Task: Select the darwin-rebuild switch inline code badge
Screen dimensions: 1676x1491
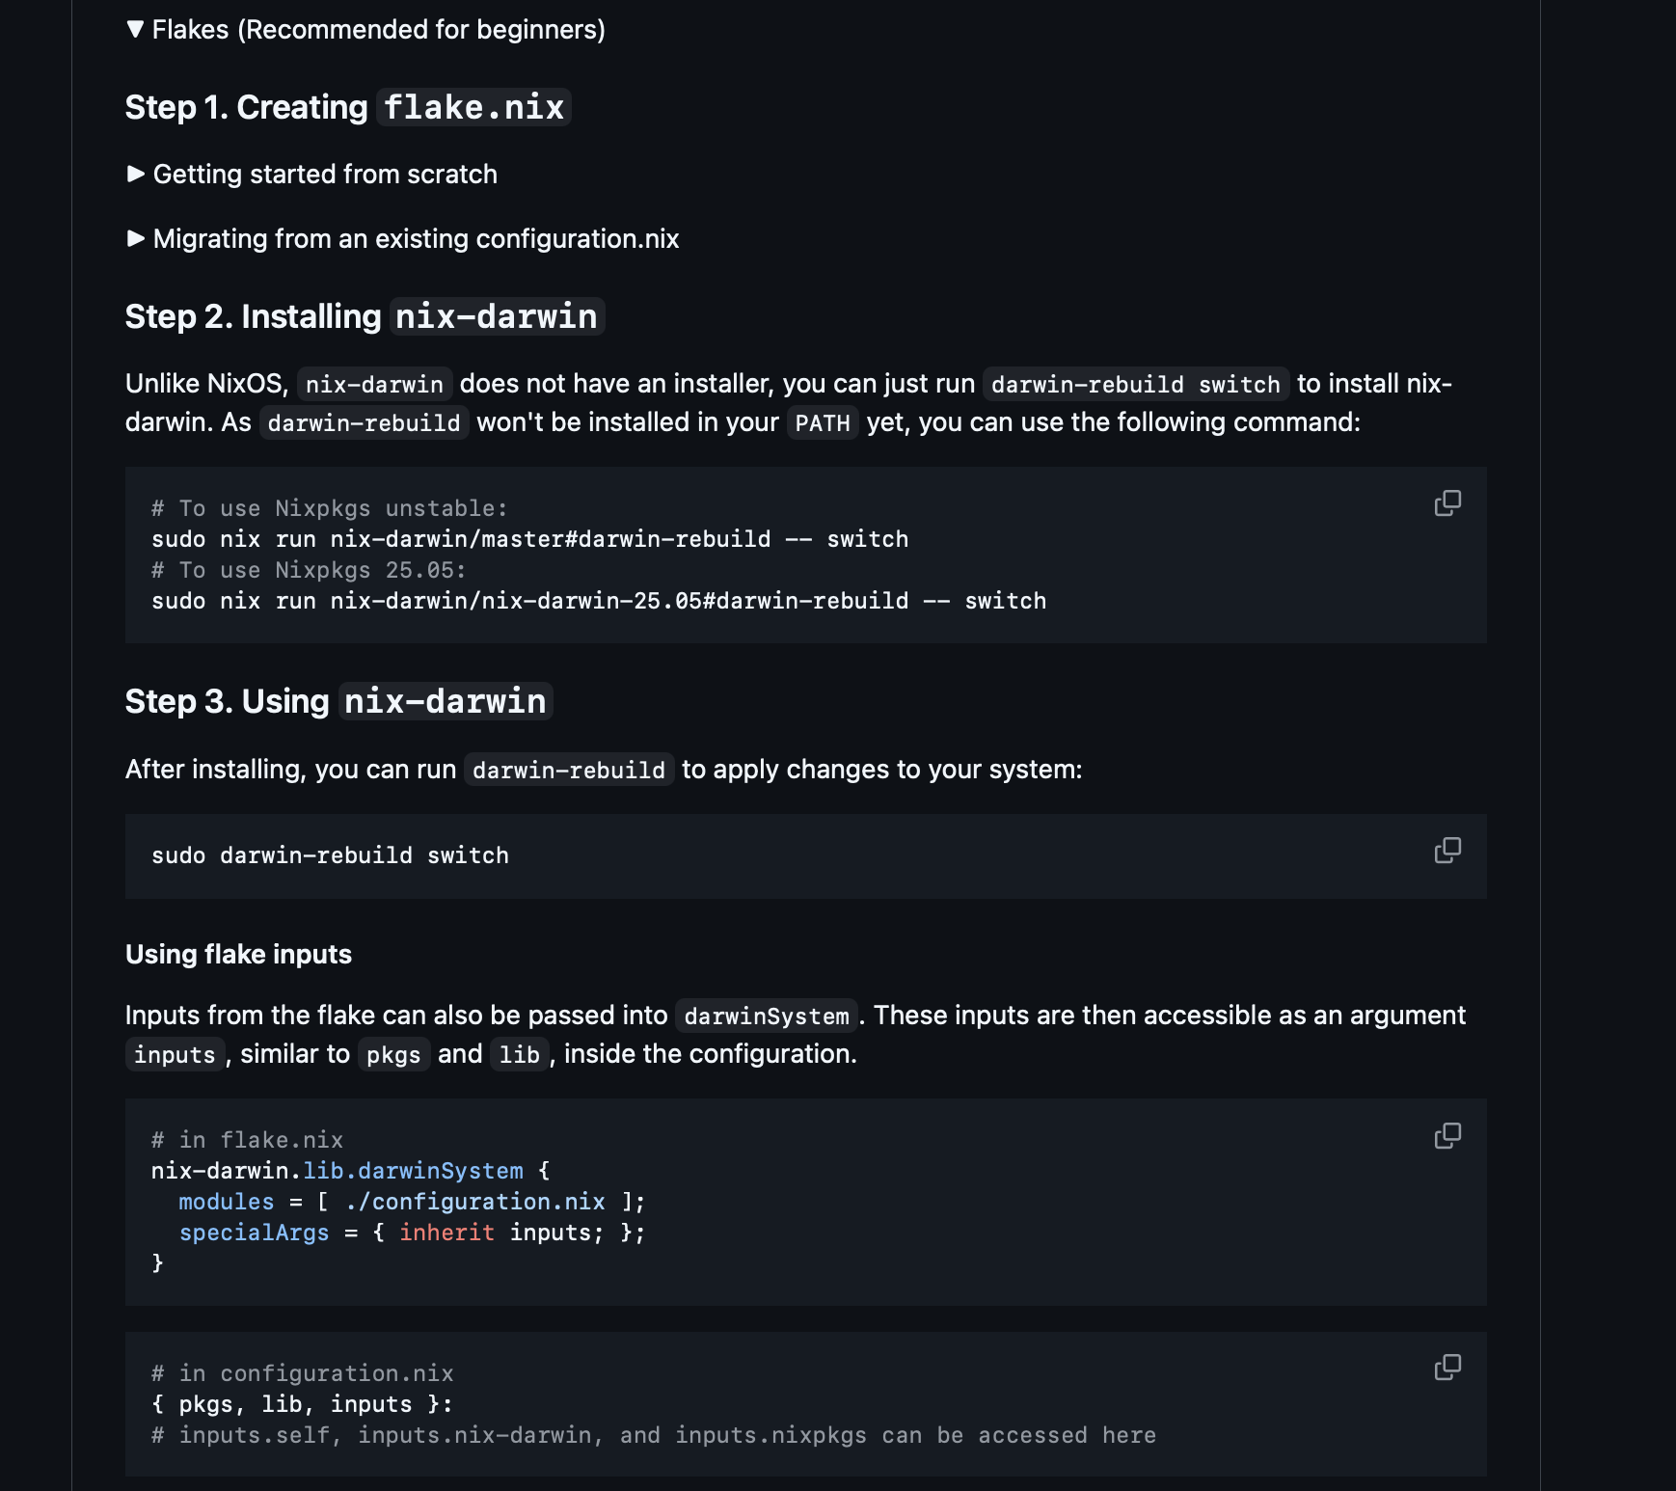Action: [x=1133, y=384]
